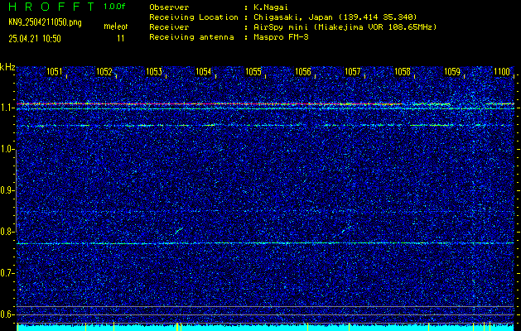Viewport: 521px width, 331px height.
Task: Click the 0.8 frequency axis label
Action: [x=7, y=232]
